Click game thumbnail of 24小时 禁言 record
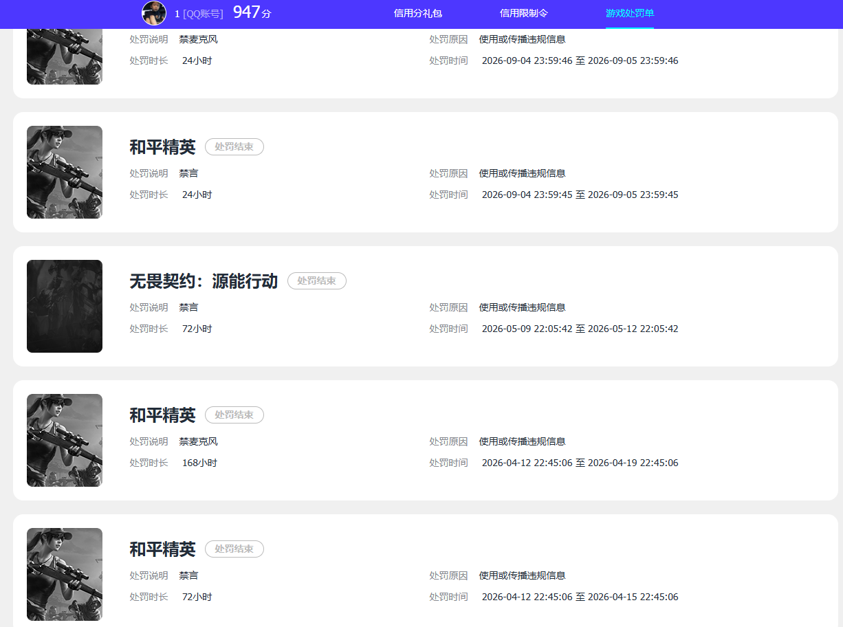 [65, 172]
